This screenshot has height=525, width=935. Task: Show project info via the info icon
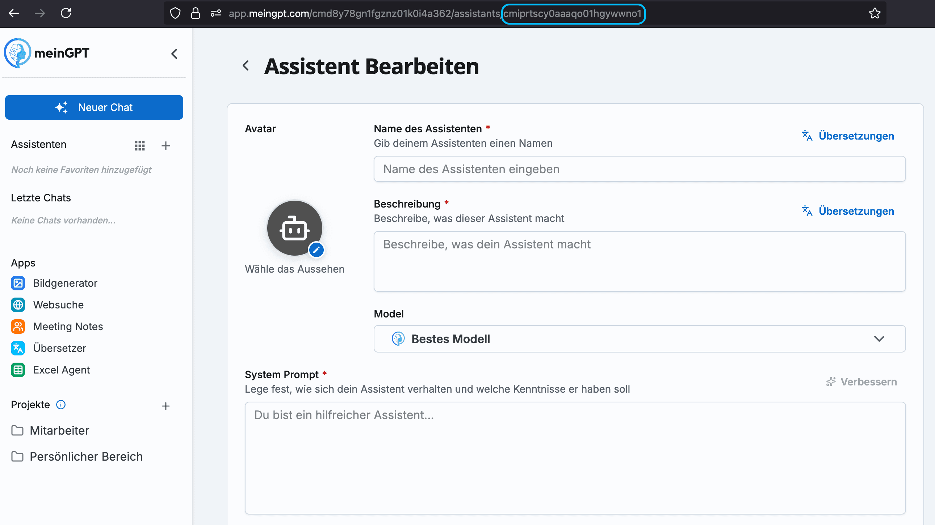point(60,405)
